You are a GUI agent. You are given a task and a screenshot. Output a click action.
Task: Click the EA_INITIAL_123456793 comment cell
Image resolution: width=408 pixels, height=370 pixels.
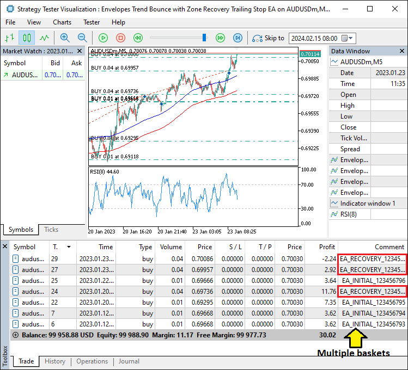pos(373,324)
